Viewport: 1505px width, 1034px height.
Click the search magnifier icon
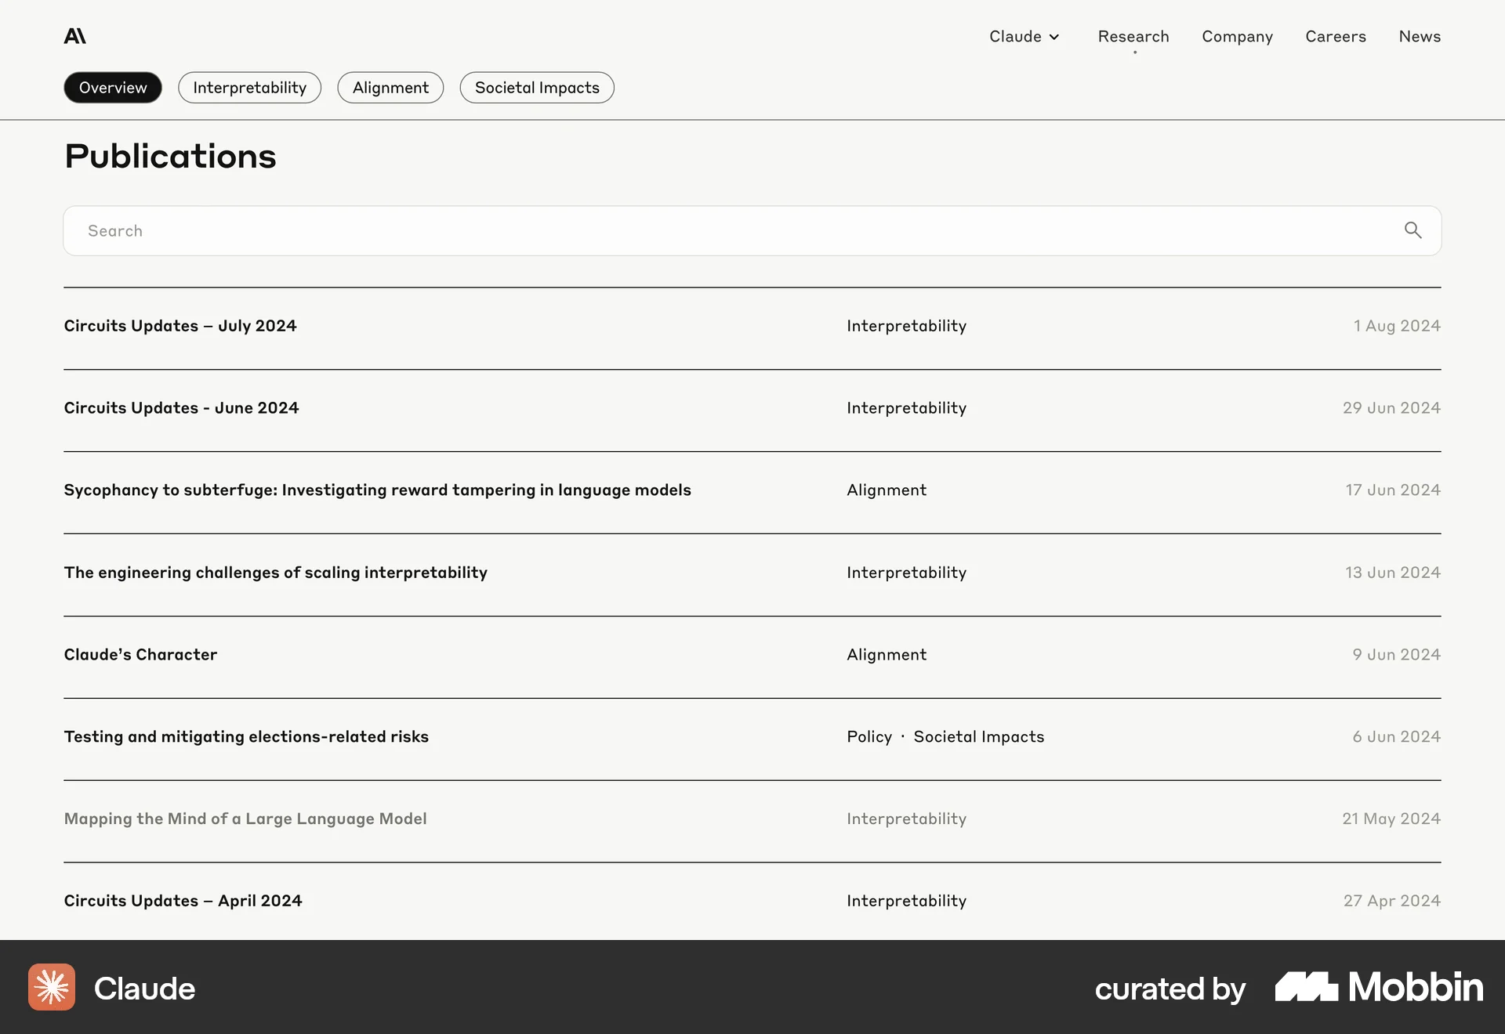coord(1413,230)
